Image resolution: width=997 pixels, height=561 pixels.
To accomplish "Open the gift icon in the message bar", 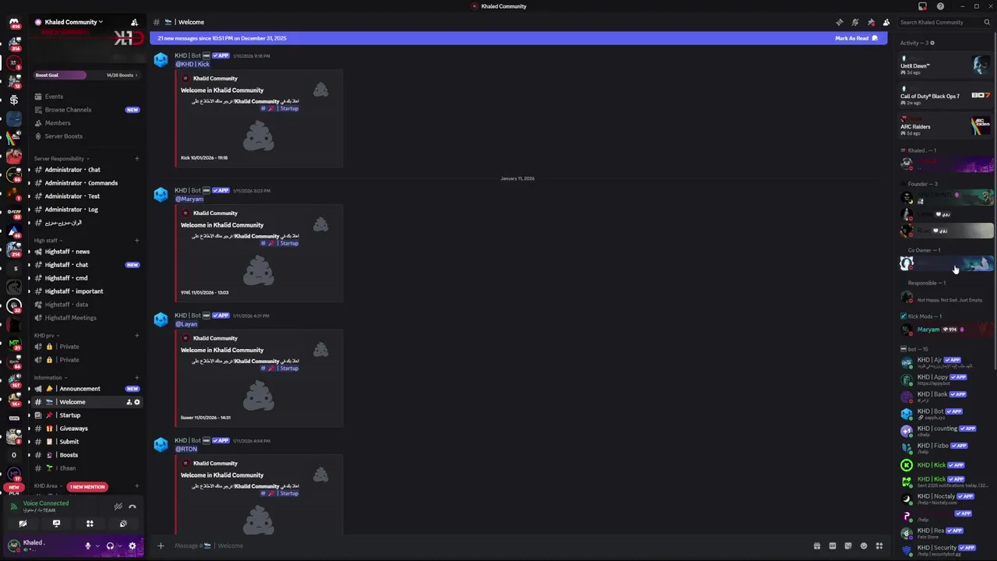I will click(816, 545).
